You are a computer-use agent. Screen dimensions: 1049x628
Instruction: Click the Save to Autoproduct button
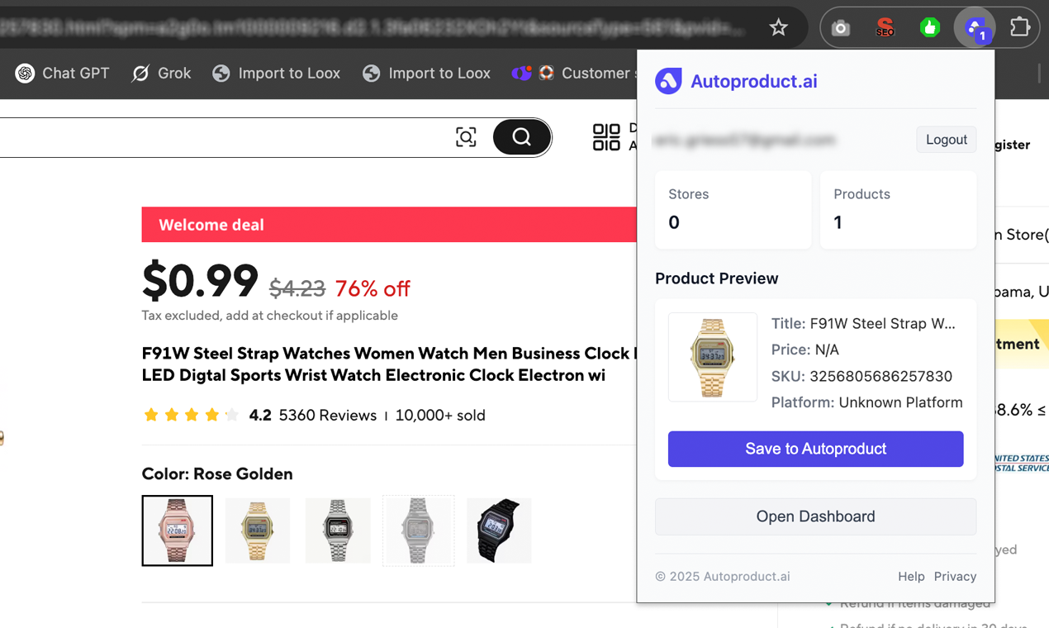(x=815, y=449)
